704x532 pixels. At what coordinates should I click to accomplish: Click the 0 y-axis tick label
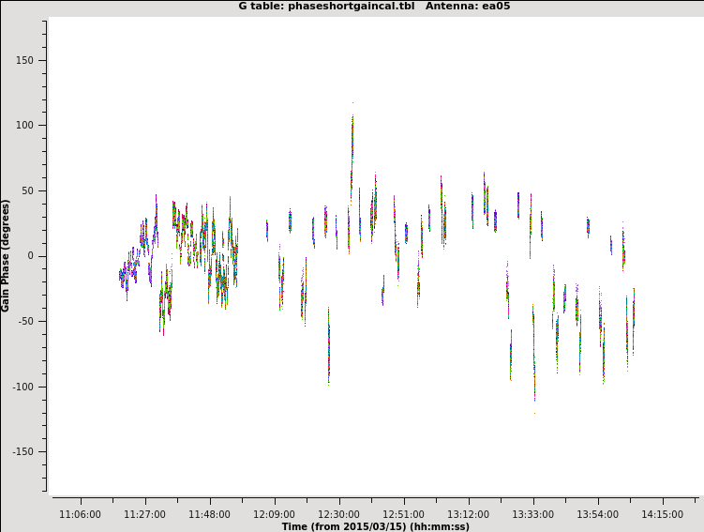[31, 256]
